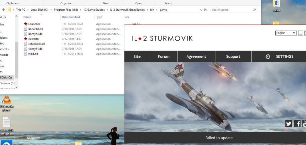Click the SETTINGS gear icon
306x145 pixels.
(268, 57)
